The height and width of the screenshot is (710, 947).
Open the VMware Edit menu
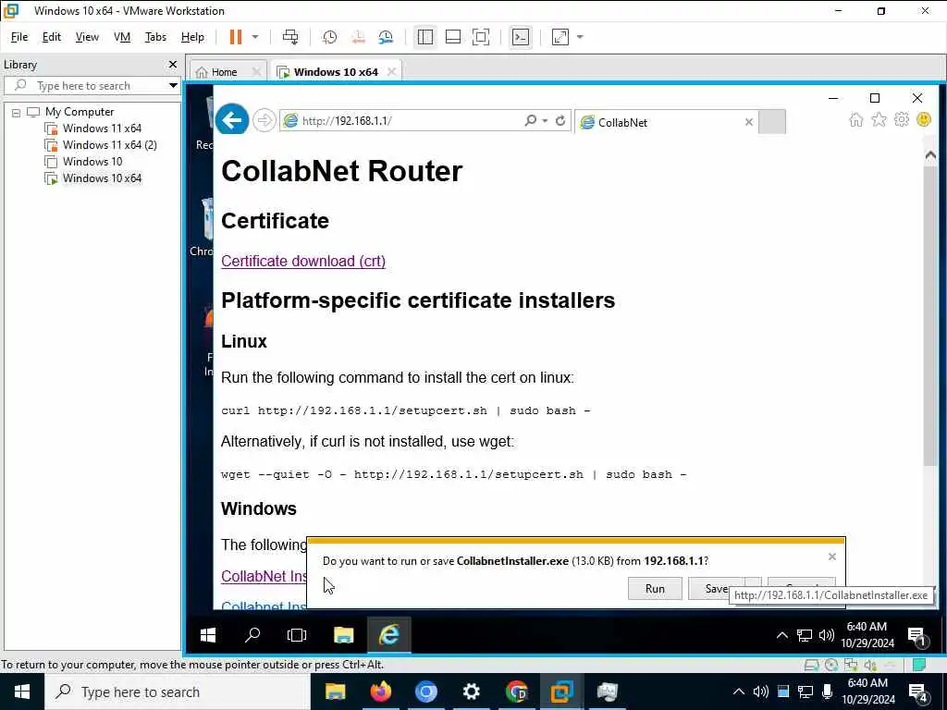pos(52,37)
